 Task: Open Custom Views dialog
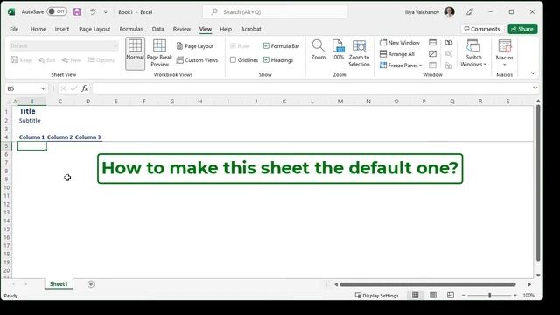tap(197, 60)
